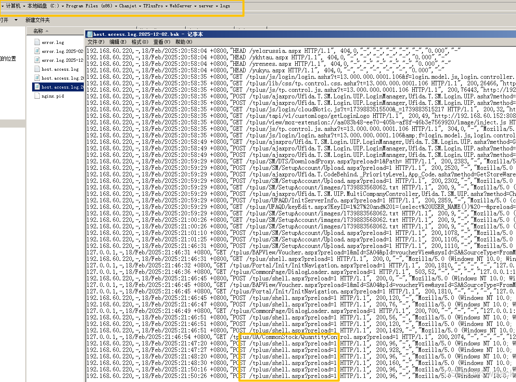Viewport: 516px width, 382px height.
Task: Click the log line with /yelorussia.aspx
Action: click(274, 50)
